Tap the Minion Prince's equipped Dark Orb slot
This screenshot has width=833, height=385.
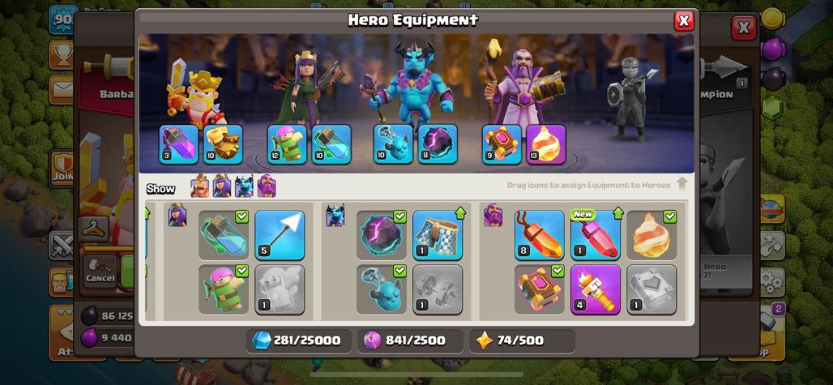pyautogui.click(x=438, y=144)
